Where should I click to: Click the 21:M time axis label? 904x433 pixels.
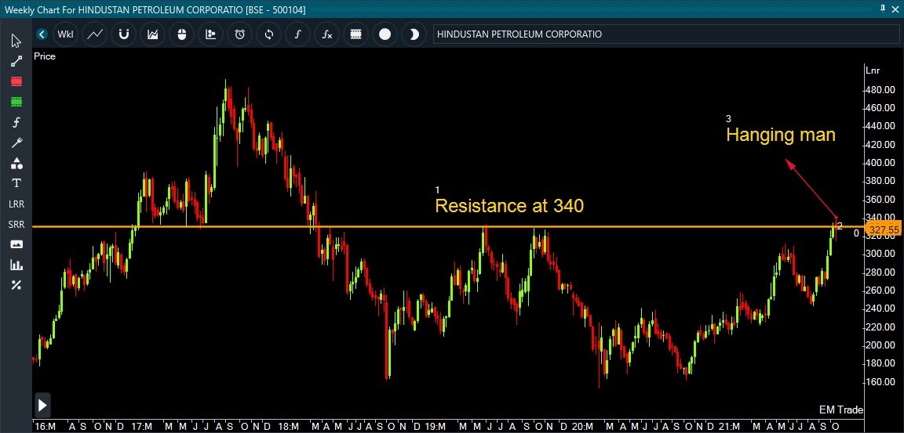[x=729, y=427]
